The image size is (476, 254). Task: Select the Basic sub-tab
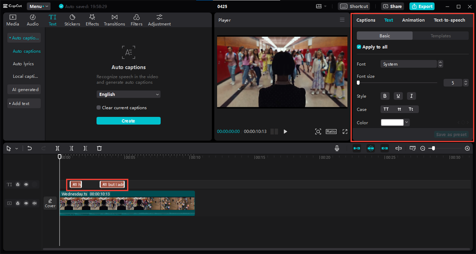click(x=385, y=36)
